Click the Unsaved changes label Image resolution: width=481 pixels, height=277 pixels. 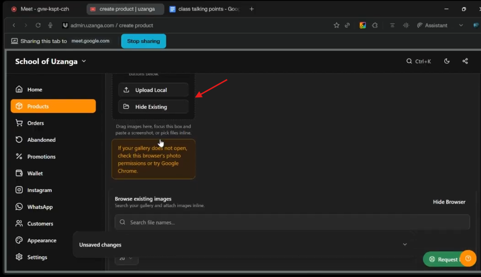(100, 245)
